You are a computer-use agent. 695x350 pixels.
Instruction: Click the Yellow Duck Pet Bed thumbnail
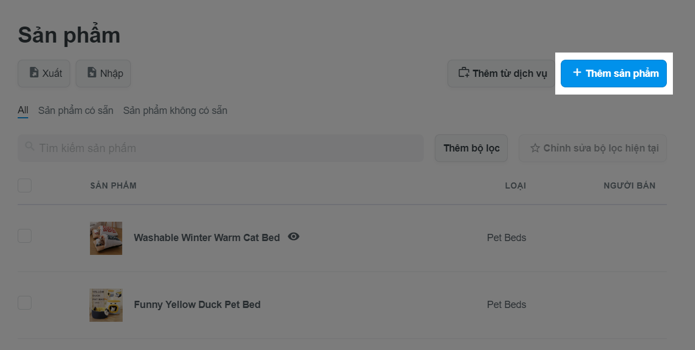(x=106, y=305)
